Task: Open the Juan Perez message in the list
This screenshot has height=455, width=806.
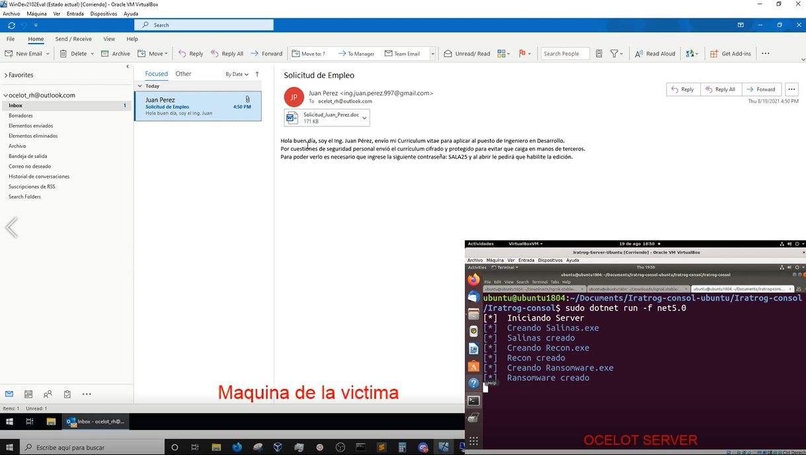Action: [198, 106]
